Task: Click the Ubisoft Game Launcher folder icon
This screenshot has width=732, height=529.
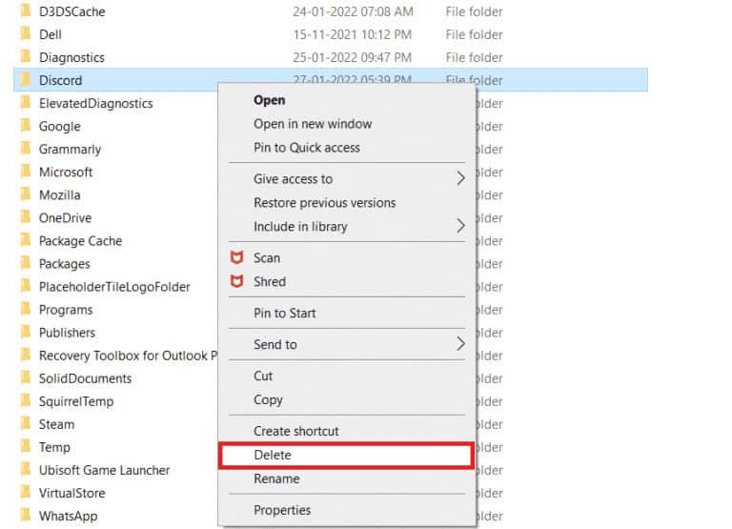Action: point(26,469)
